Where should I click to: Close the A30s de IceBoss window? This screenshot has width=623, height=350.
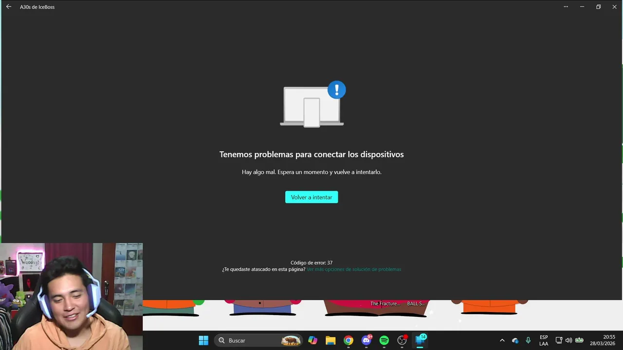(x=614, y=7)
